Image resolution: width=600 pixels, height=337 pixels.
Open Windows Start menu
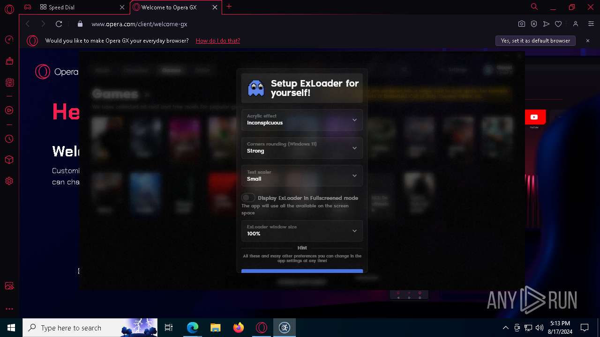(x=11, y=328)
